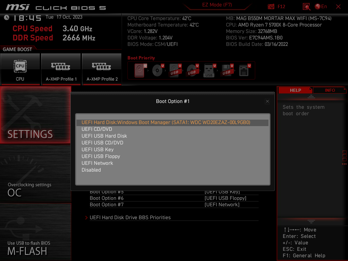The height and width of the screenshot is (261, 348).
Task: Enable A-XMP Profile 1
Action: pos(61,69)
